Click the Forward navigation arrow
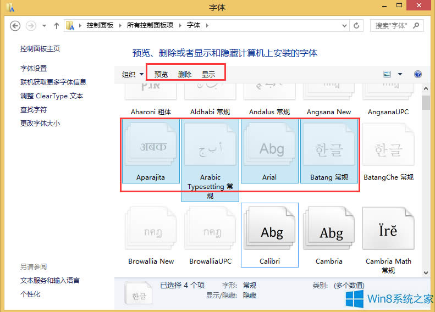This screenshot has width=435, height=312. coord(31,26)
